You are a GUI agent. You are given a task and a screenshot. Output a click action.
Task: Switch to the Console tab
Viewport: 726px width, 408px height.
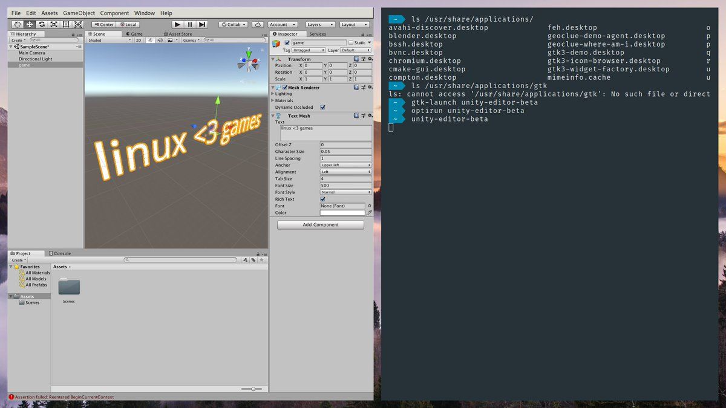(60, 253)
